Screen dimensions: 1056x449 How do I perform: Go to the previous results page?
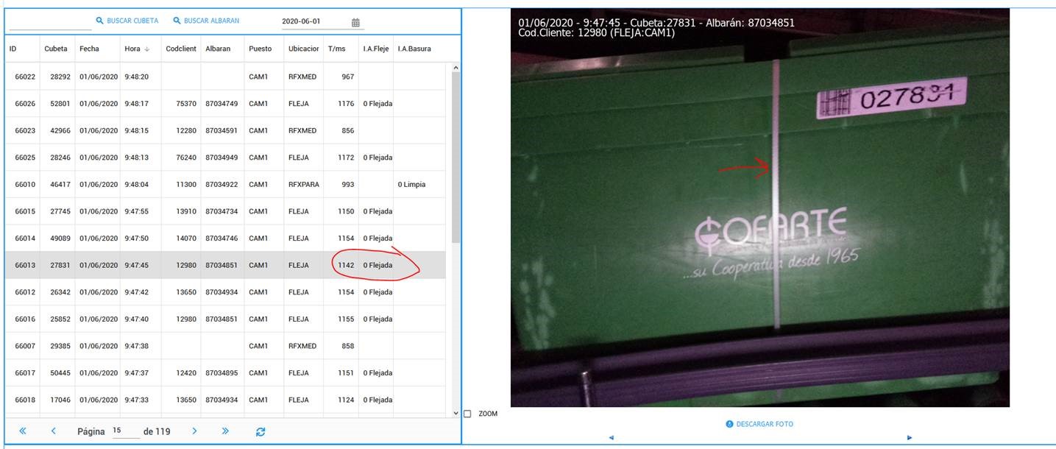pyautogui.click(x=54, y=431)
